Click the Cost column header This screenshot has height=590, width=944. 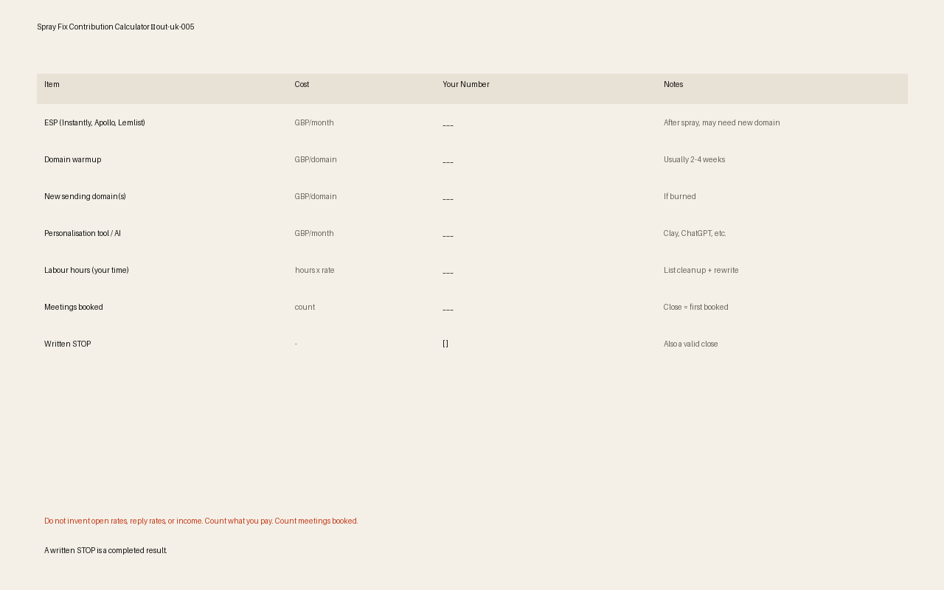[x=302, y=85]
